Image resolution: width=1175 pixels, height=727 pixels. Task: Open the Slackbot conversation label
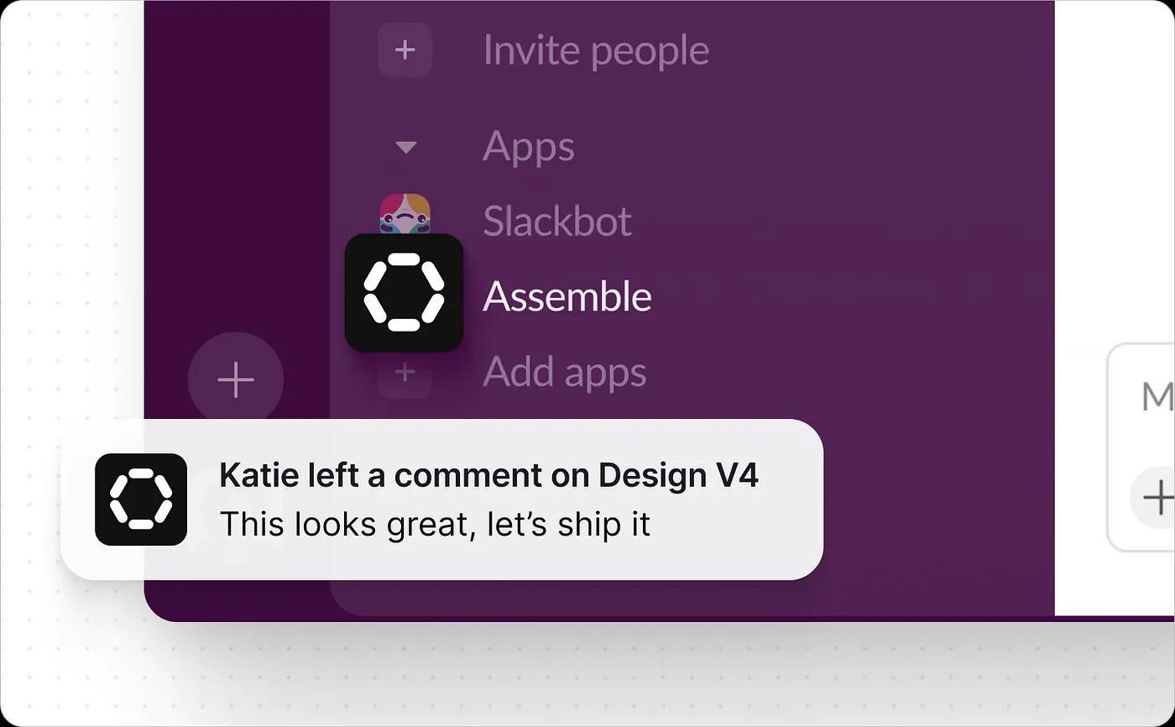coord(556,221)
